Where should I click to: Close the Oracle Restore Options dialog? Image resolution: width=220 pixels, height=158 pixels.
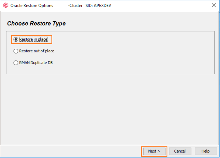click(x=214, y=5)
